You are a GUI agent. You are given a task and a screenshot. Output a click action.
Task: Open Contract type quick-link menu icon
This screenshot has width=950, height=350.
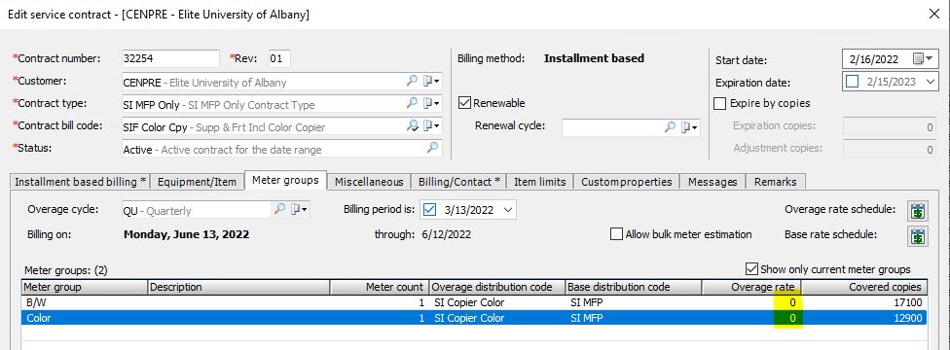(x=431, y=104)
